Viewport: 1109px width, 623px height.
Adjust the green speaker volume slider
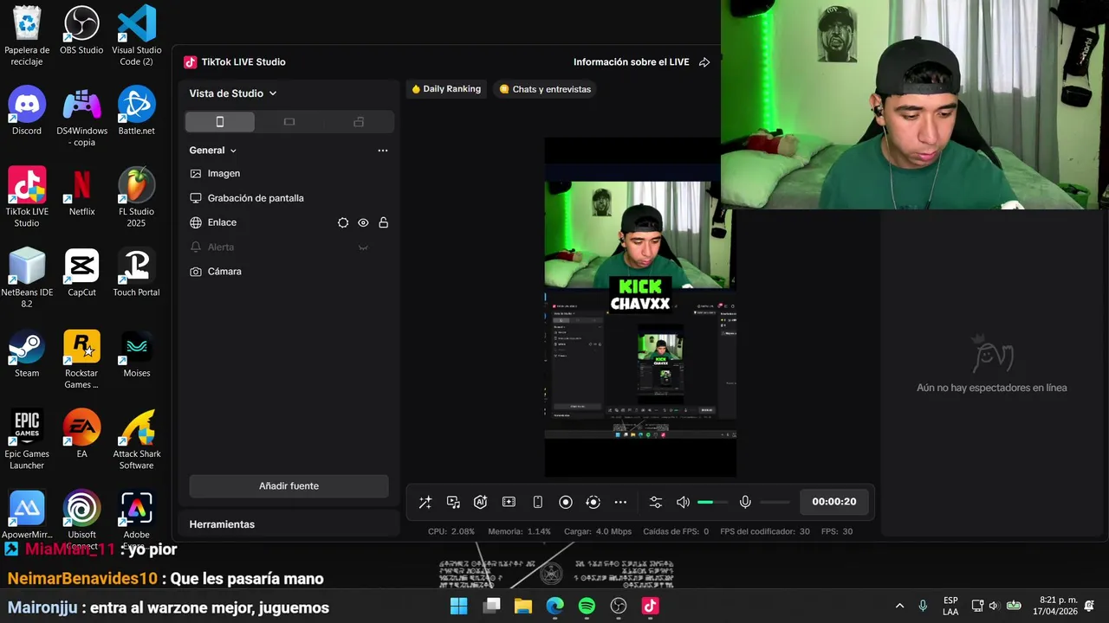tap(712, 502)
